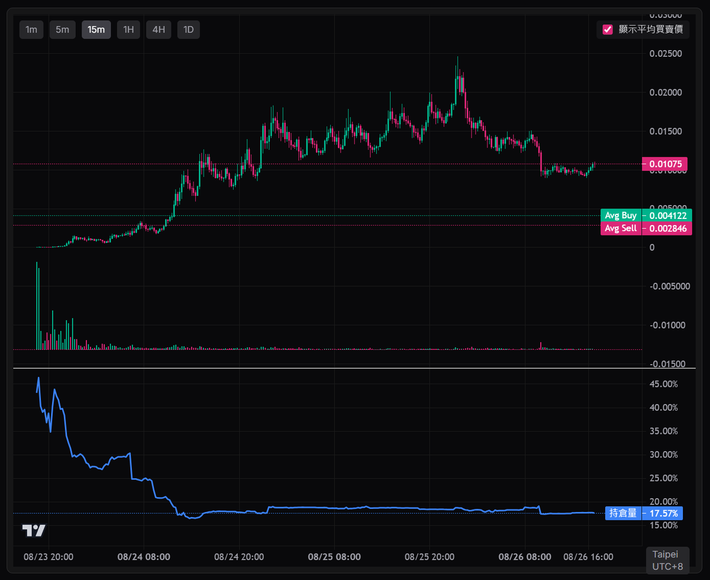Select the 1D timeframe

[189, 30]
